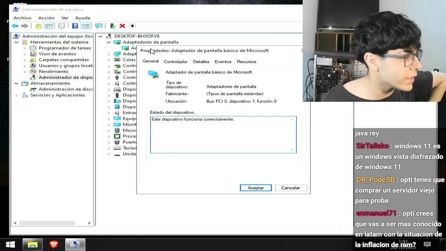The image size is (446, 251).
Task: Click the gray Forward arrow in toolbar
Action: [x=24, y=26]
